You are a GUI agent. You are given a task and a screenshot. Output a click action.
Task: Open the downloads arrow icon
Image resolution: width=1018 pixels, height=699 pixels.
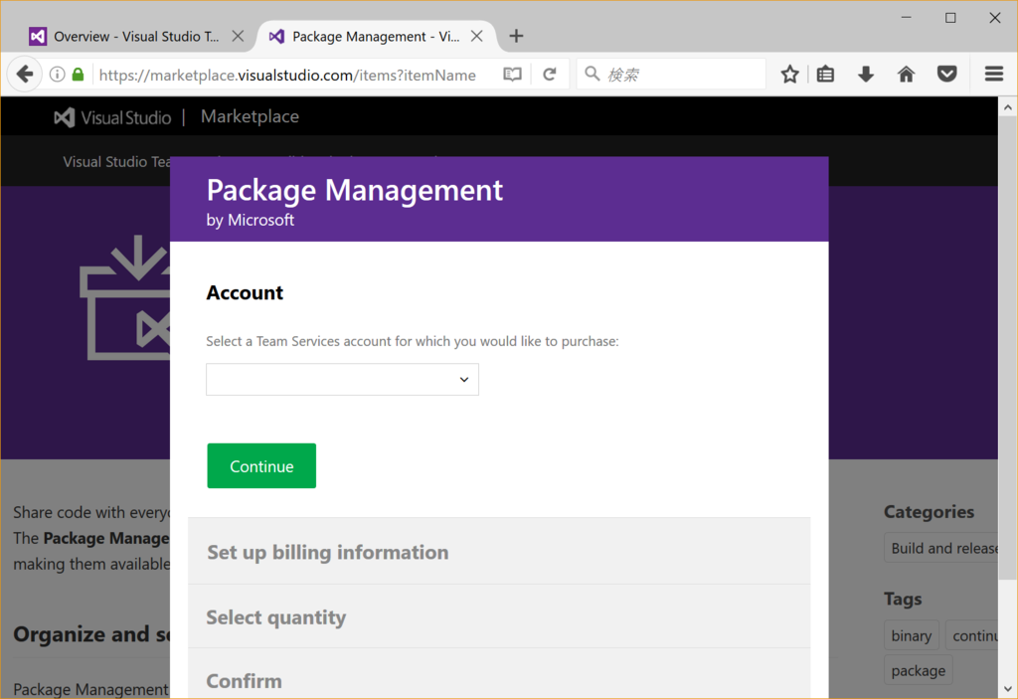tap(866, 74)
